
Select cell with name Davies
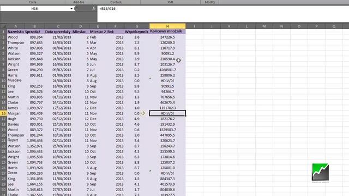click(x=16, y=124)
